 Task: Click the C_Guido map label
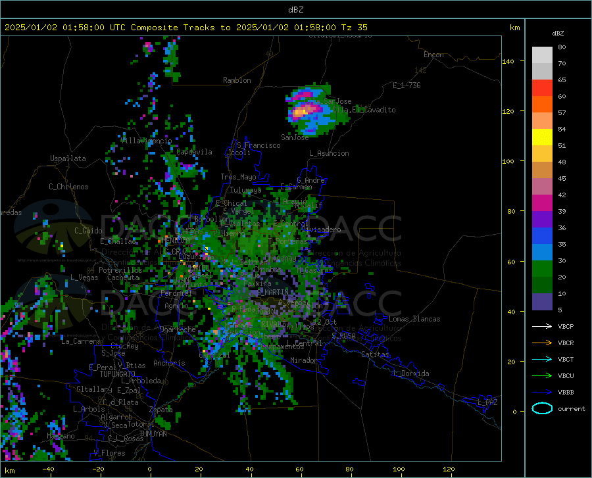pos(88,231)
